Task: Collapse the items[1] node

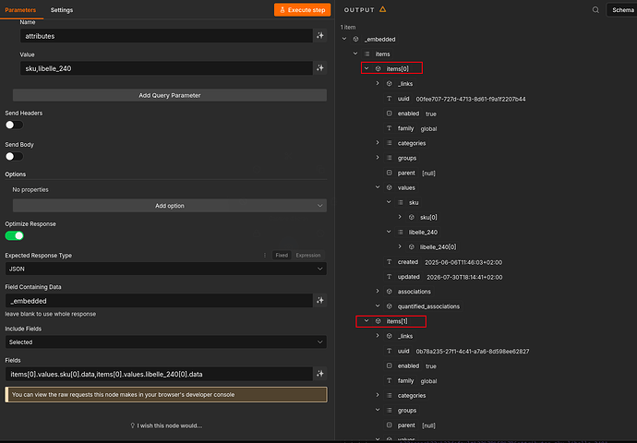Action: tap(367, 321)
